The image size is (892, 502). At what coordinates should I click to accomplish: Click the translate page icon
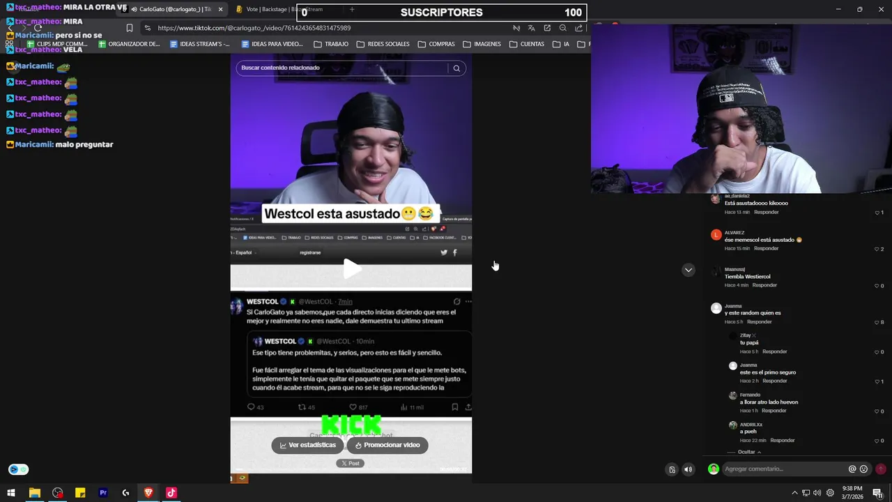click(531, 28)
